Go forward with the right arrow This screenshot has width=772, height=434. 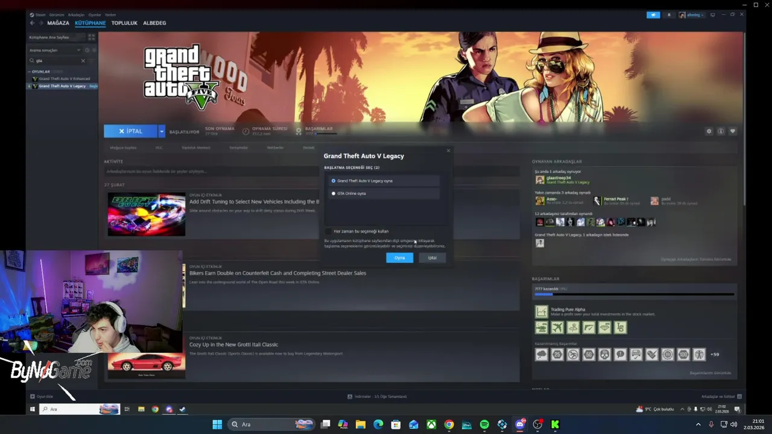click(x=40, y=23)
